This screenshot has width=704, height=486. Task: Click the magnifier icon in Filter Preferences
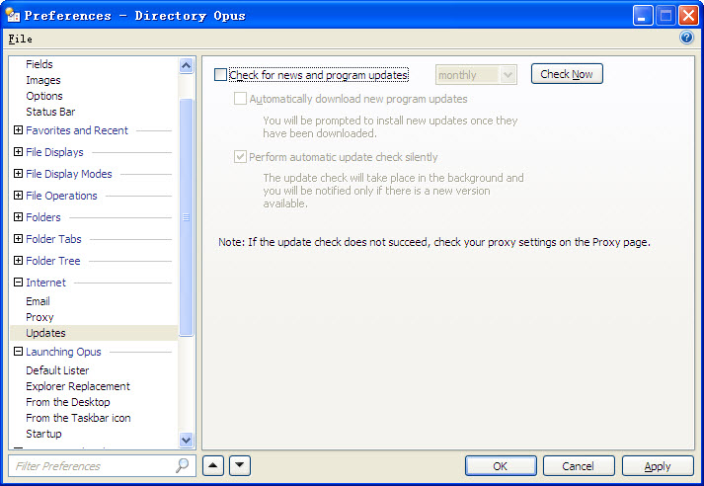(182, 465)
